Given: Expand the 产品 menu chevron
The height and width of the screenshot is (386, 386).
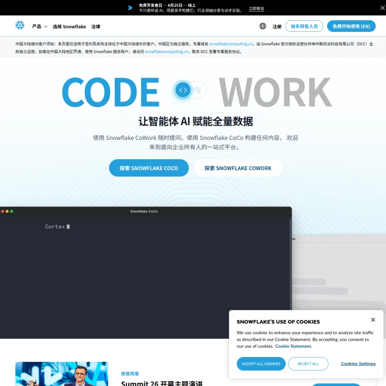Looking at the screenshot, I should click(45, 27).
